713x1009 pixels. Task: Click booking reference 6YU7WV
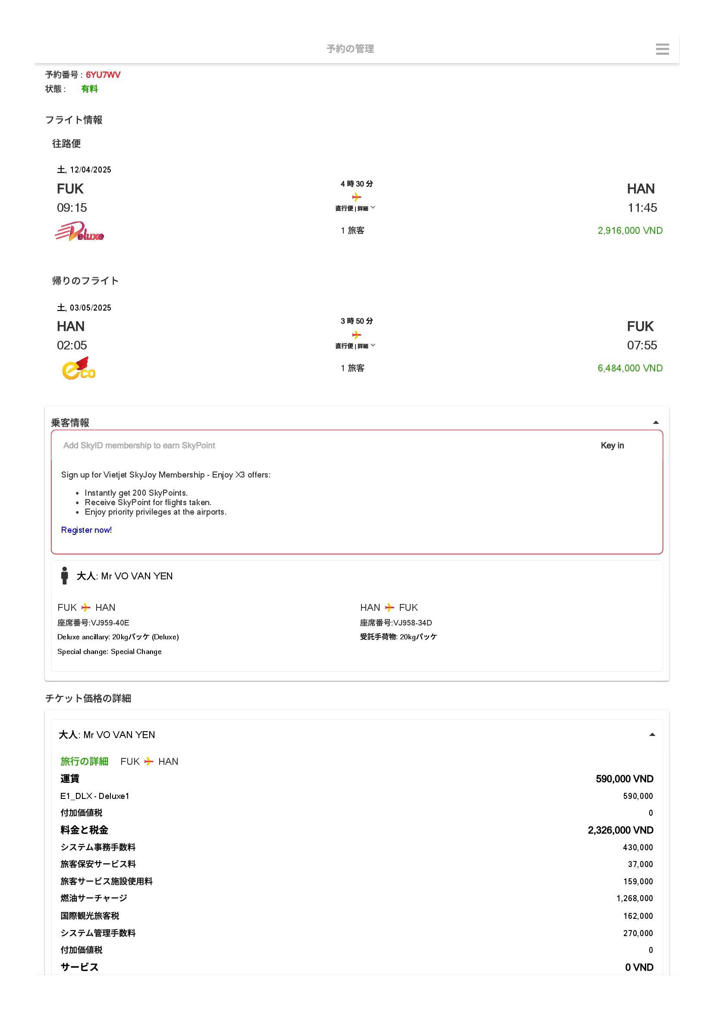coord(103,75)
